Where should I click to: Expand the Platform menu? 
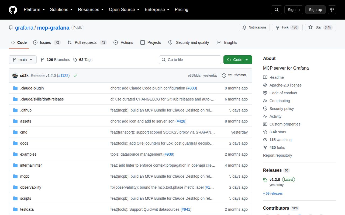coord(34,10)
